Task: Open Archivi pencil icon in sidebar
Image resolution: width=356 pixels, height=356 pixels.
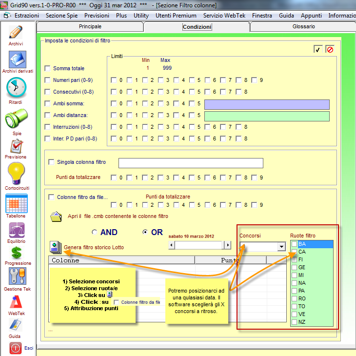Action: point(16,32)
